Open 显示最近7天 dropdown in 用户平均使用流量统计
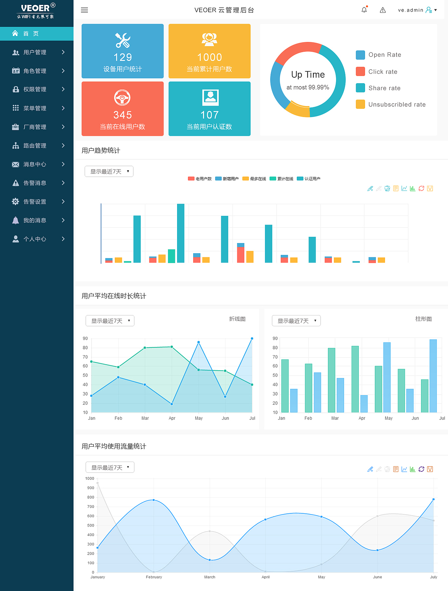The height and width of the screenshot is (591, 448). coord(110,467)
